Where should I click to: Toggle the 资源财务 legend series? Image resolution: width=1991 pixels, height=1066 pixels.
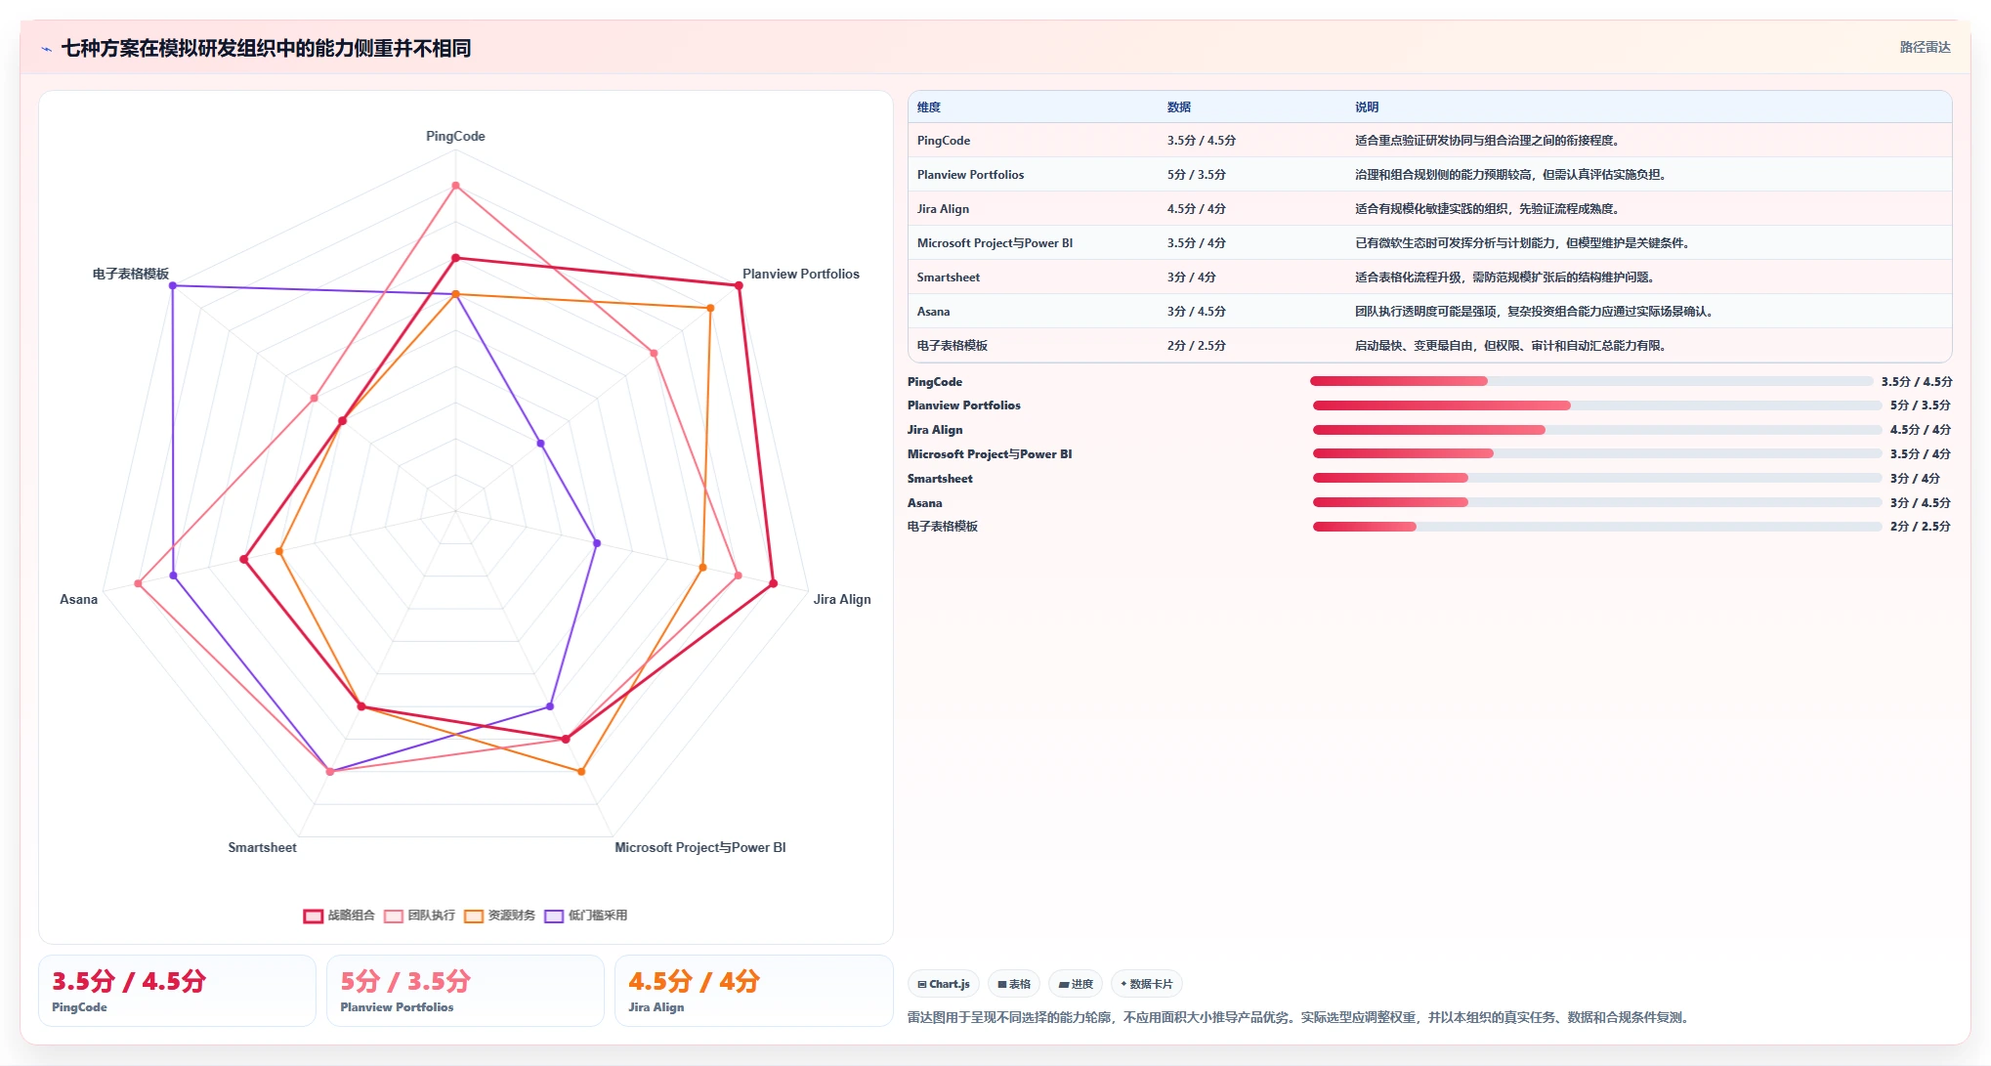pos(500,916)
